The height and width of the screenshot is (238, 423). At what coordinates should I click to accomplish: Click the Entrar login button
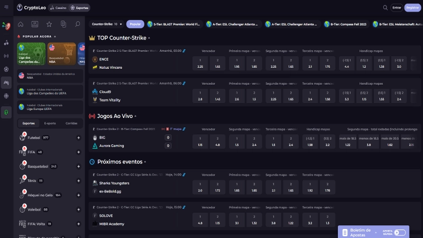click(397, 7)
